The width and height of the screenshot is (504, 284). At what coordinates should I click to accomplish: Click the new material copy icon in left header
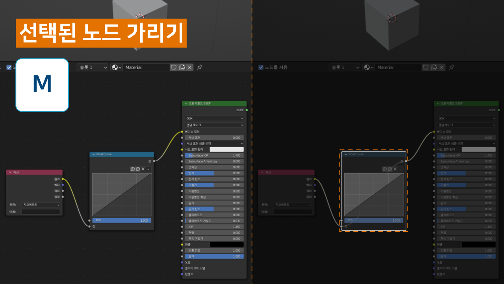182,67
